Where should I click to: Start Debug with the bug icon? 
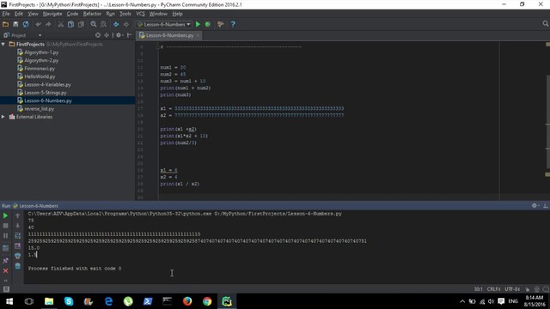[208, 24]
